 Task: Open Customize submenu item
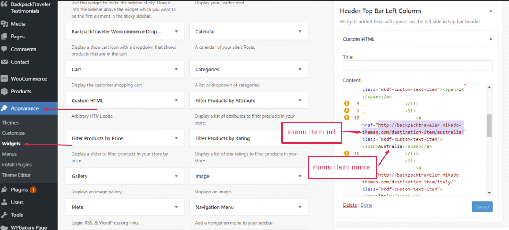(13, 133)
